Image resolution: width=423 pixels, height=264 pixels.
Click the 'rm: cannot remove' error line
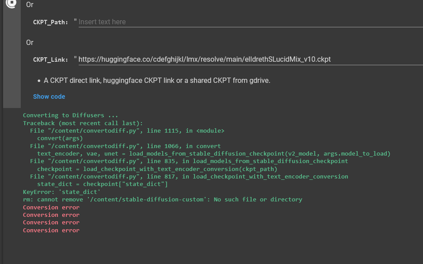point(162,199)
